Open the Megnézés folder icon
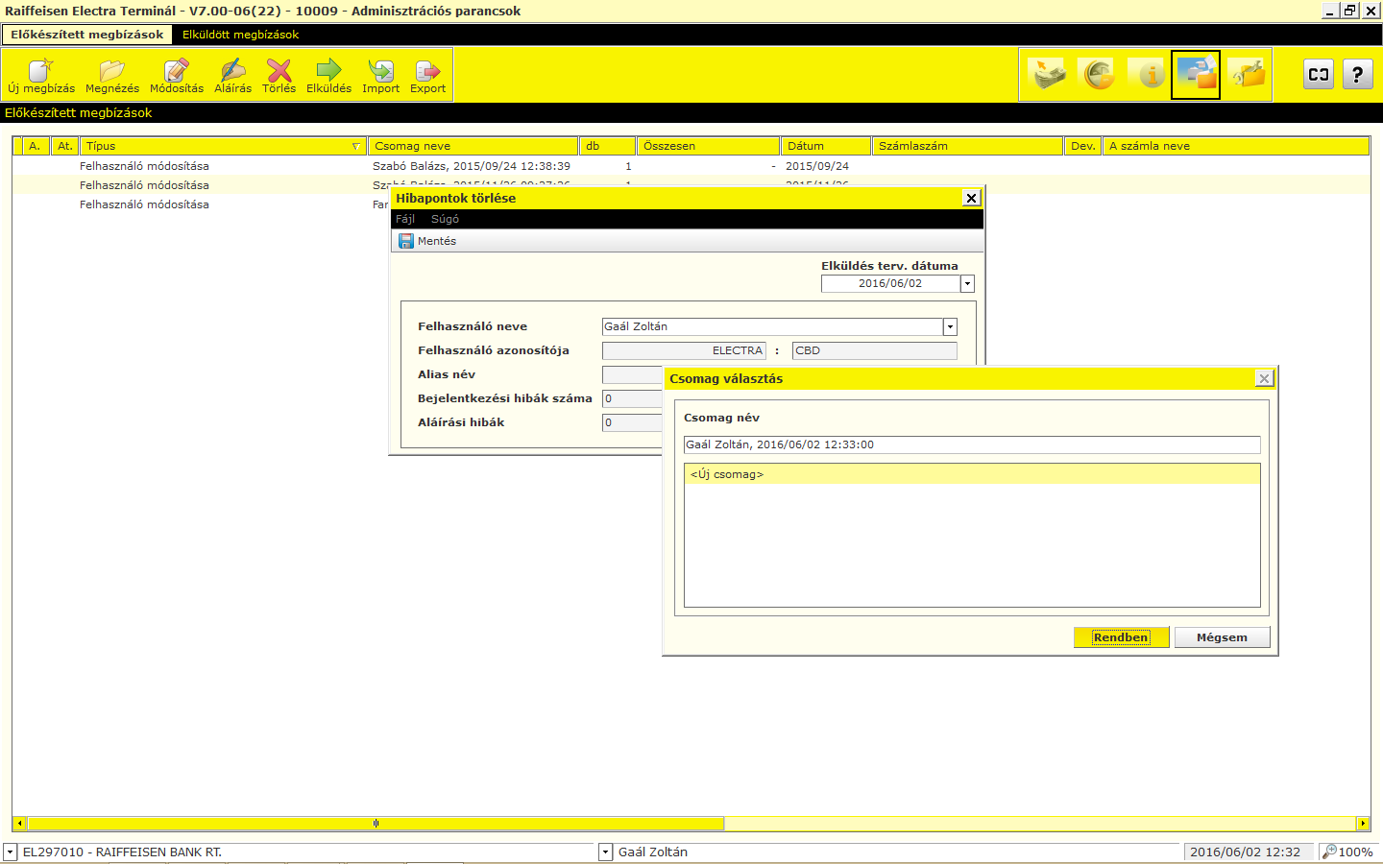The width and height of the screenshot is (1383, 864). pos(111,70)
